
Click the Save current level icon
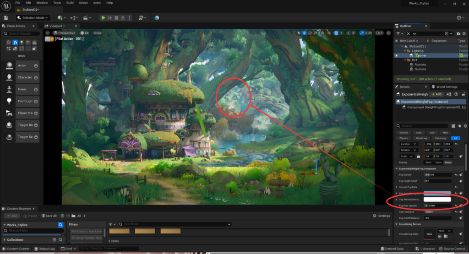5,18
